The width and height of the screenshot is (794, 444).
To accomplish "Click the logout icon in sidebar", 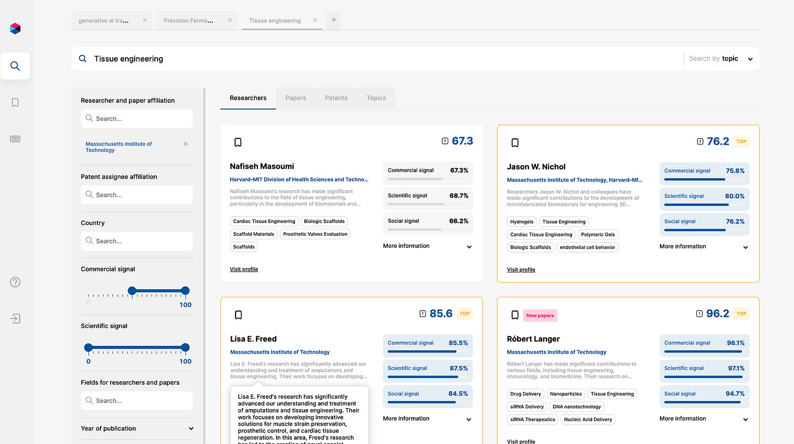I will (x=15, y=319).
